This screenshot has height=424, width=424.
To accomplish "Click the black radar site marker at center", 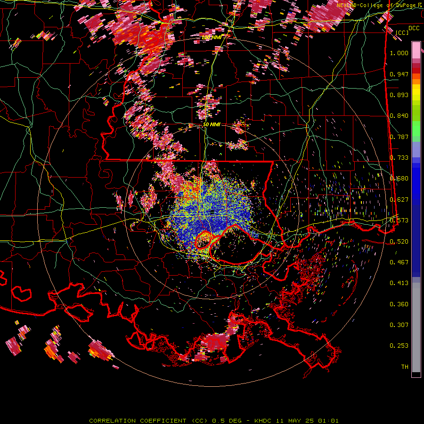I will click(x=212, y=212).
